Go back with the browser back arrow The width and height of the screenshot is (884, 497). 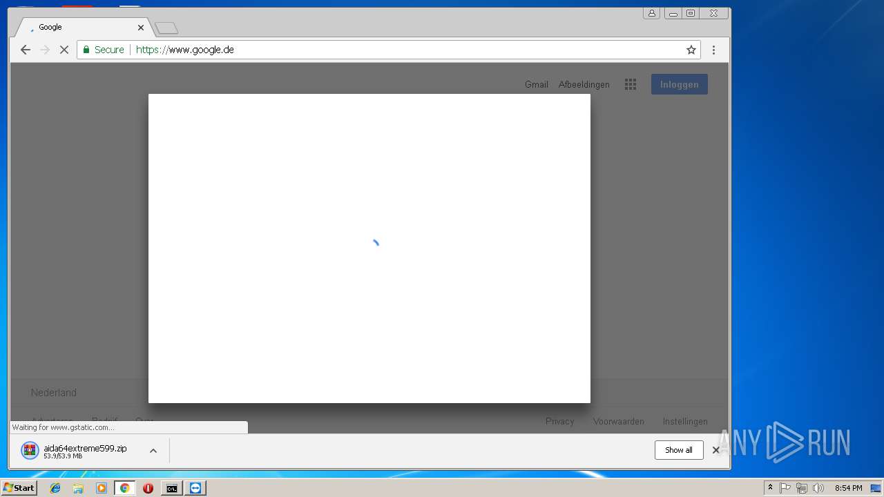point(26,50)
